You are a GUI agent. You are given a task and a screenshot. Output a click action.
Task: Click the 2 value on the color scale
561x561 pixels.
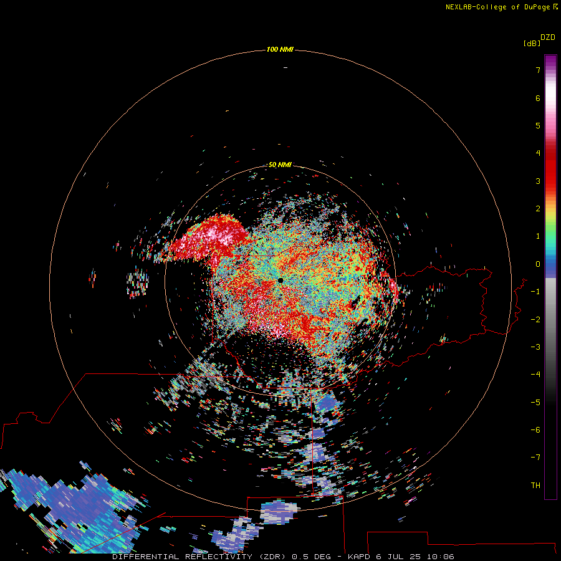tap(538, 209)
